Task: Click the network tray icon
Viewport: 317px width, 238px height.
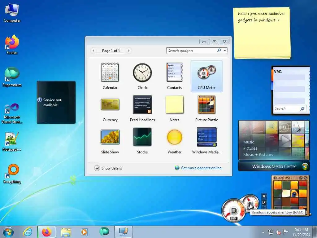Action: click(271, 232)
